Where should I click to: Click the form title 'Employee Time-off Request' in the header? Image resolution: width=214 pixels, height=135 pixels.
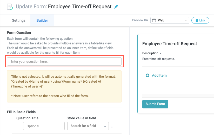click(80, 6)
